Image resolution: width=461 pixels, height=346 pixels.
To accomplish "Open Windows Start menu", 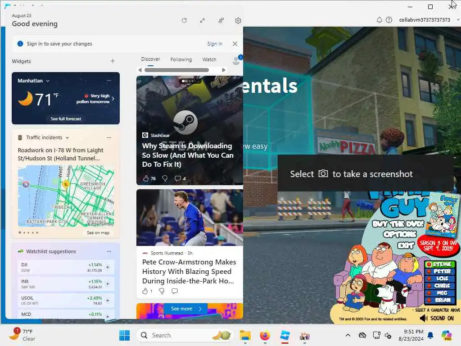I will click(124, 335).
